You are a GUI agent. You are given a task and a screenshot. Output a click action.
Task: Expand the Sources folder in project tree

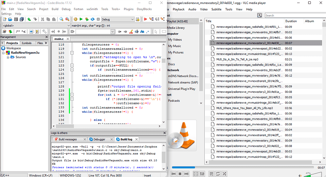point(8,57)
